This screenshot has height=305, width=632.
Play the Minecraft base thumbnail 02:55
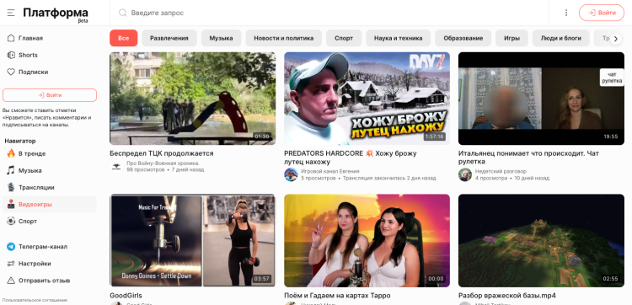click(541, 240)
